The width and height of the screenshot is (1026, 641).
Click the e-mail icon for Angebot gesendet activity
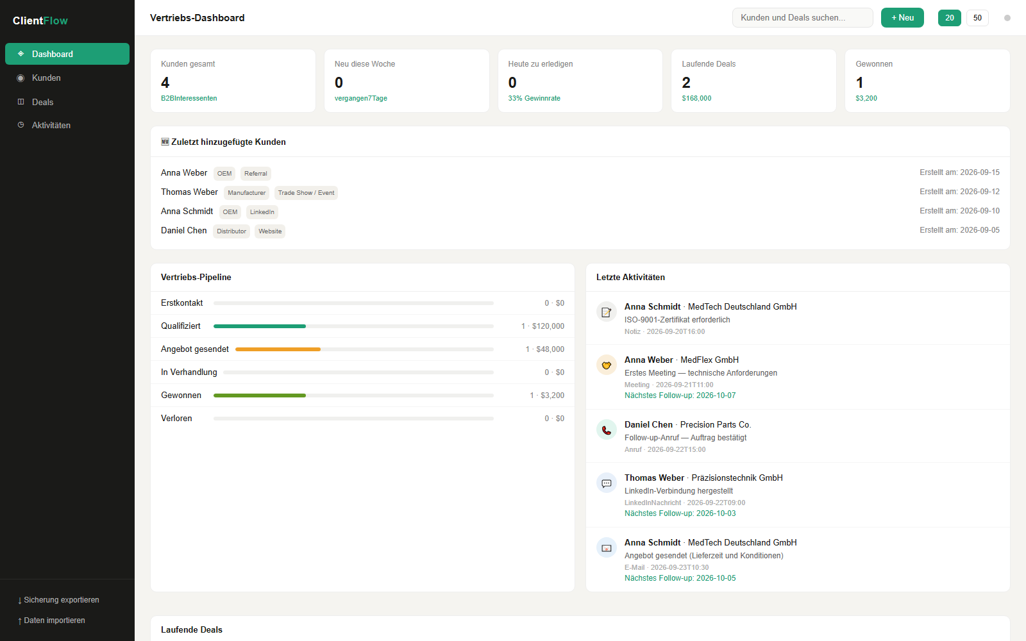click(x=607, y=548)
